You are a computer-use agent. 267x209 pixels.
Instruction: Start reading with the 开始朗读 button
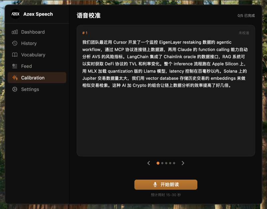point(166,185)
